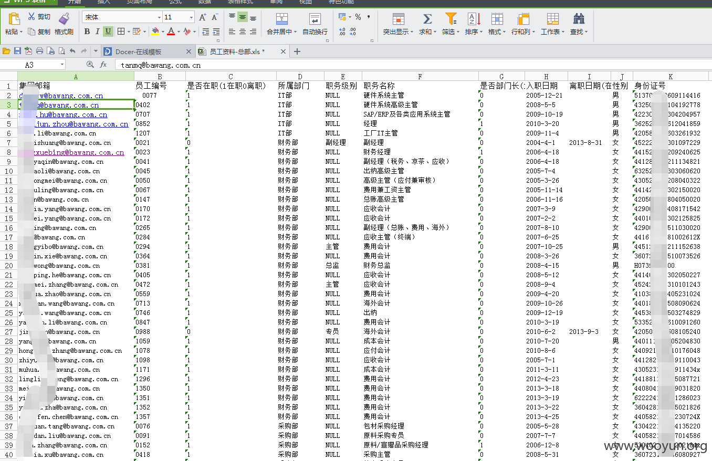The width and height of the screenshot is (712, 461).
Task: Select column F header
Action: 420,77
